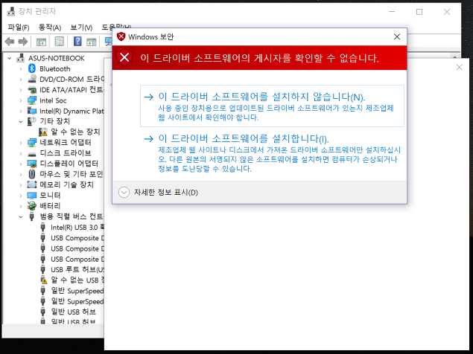
Task: Select the 마우스 및 기타 포인팅 icon
Action: (x=32, y=174)
